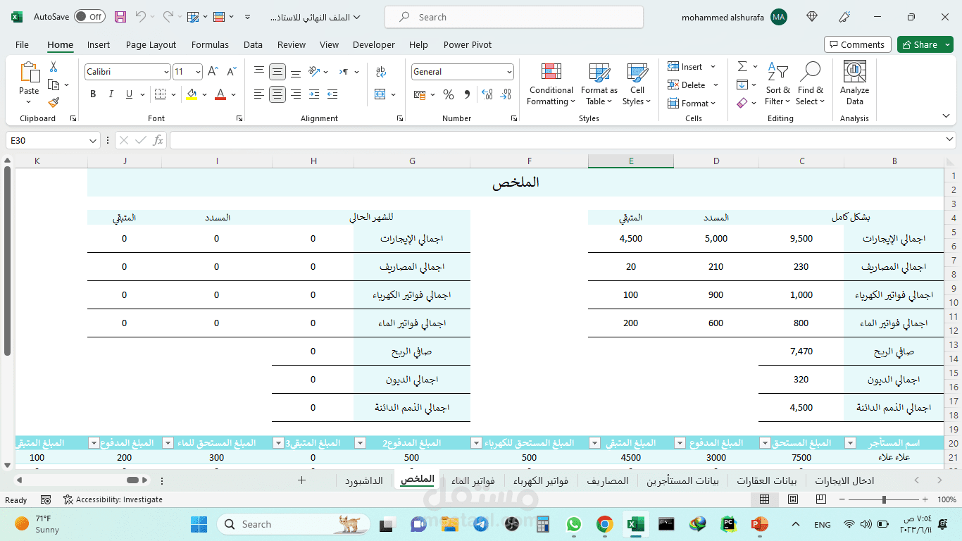Click the Comma Style icon
962x541 pixels.
[467, 94]
